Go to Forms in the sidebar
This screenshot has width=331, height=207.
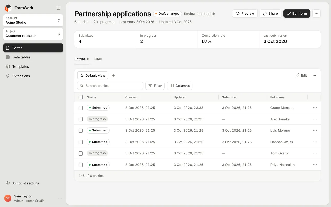point(33,48)
